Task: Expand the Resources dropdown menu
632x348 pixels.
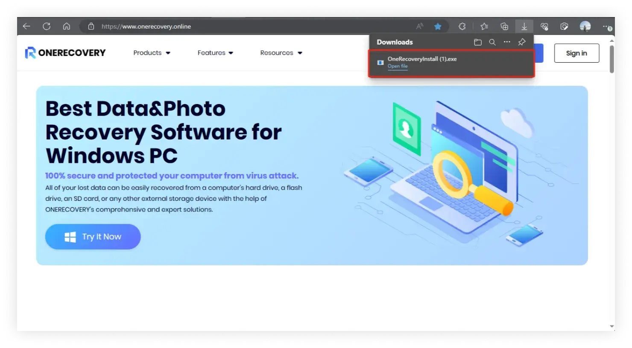Action: click(281, 53)
